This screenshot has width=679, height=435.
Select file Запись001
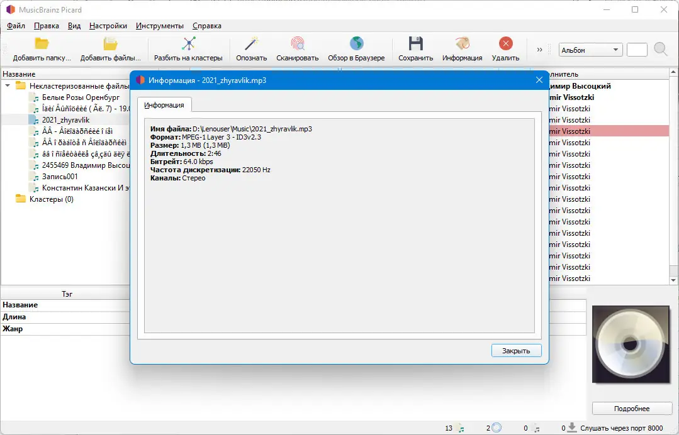click(60, 177)
